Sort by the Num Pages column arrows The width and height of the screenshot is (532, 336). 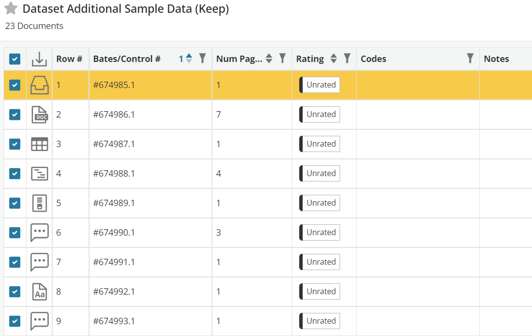tap(269, 58)
